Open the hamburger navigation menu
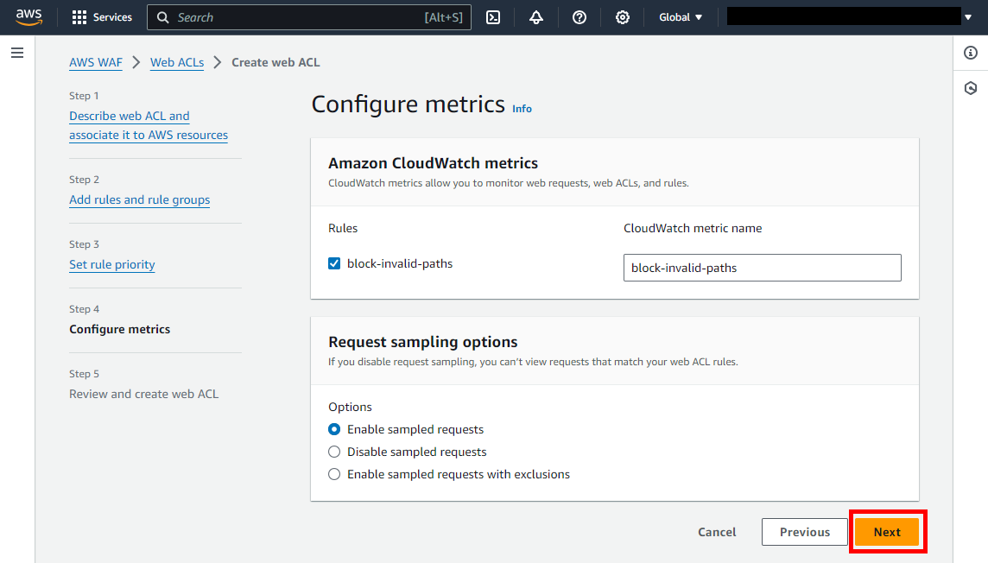 tap(16, 53)
